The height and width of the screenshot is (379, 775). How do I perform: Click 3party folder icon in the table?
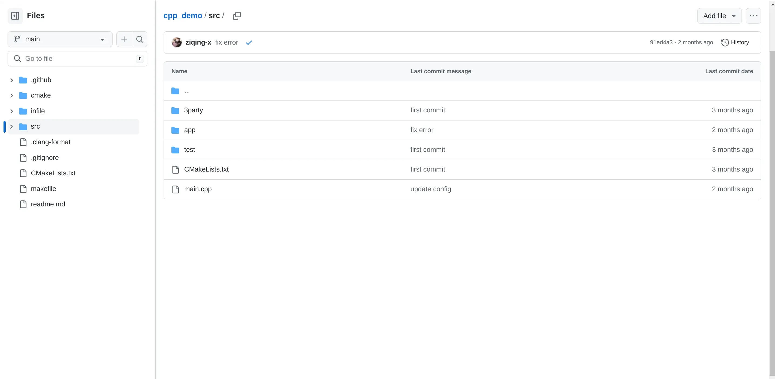pyautogui.click(x=175, y=110)
